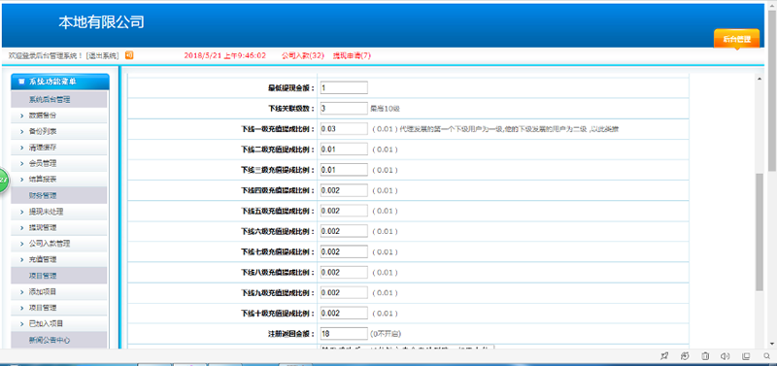Mute sound via status bar speaker icon
This screenshot has width=777, height=366.
(x=726, y=355)
